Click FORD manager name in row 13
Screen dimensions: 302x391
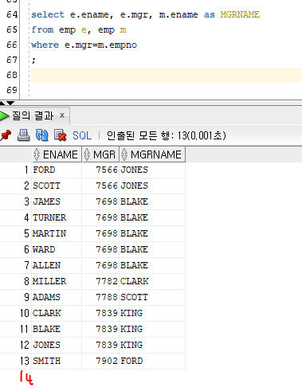[x=152, y=361]
